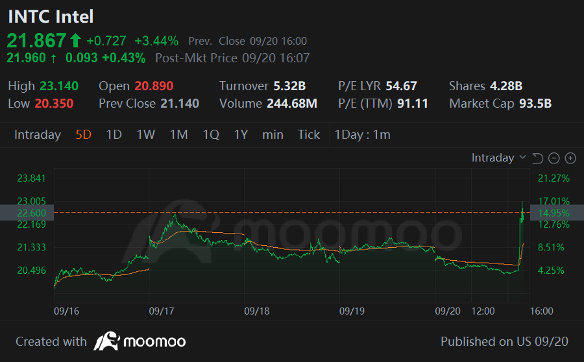Select the 1Y timeframe tab

click(x=241, y=134)
